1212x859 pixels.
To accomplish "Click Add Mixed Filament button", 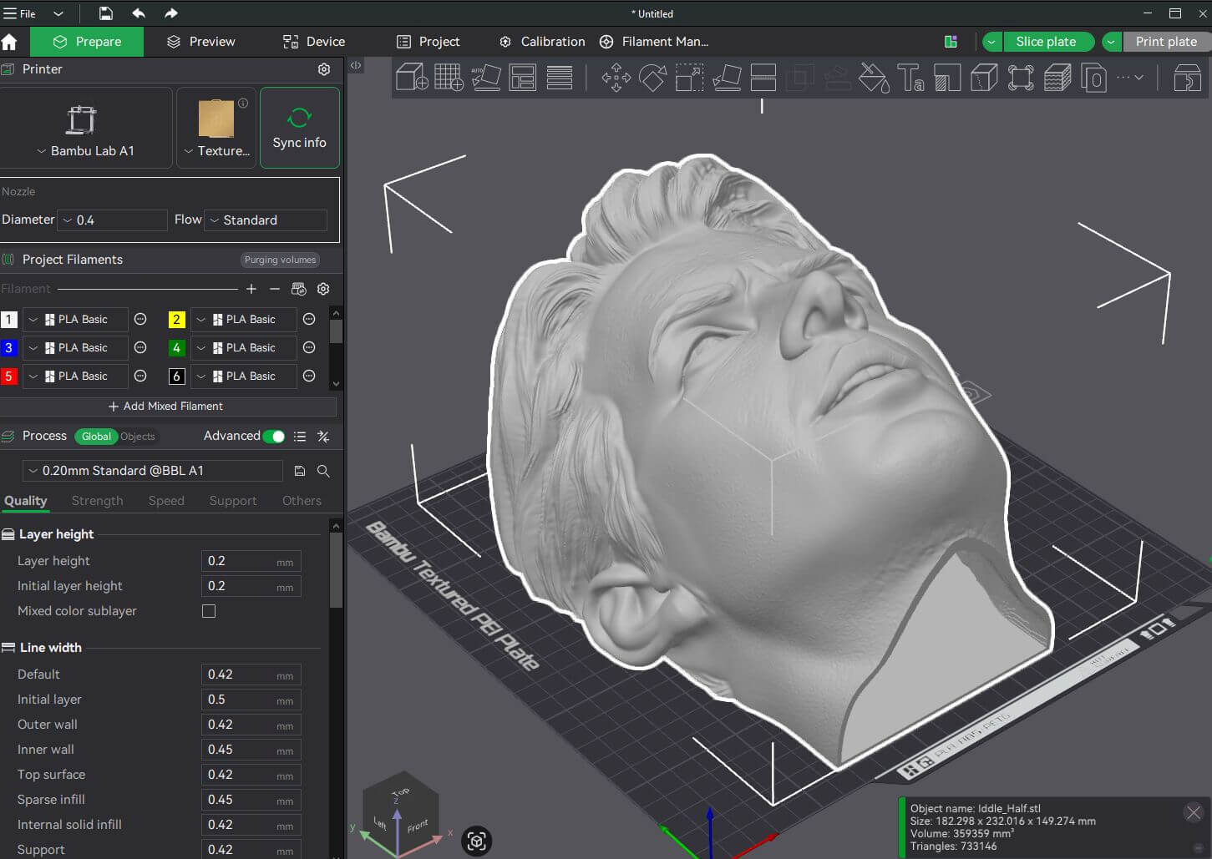I will (x=167, y=407).
